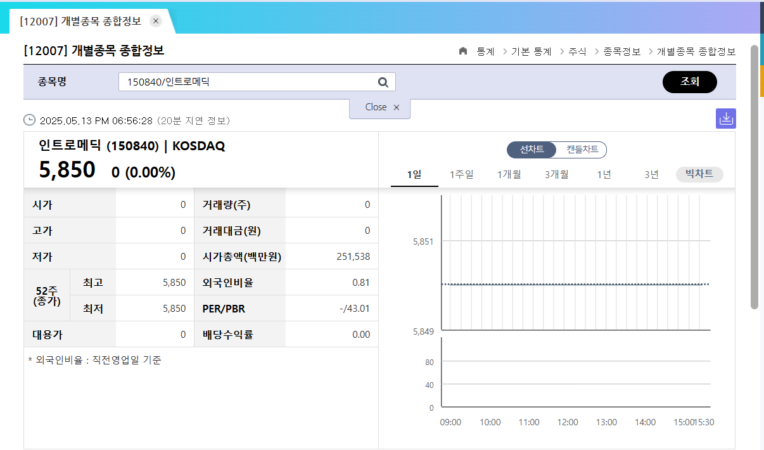Click the search magnifier icon
This screenshot has width=764, height=450.
(x=383, y=82)
